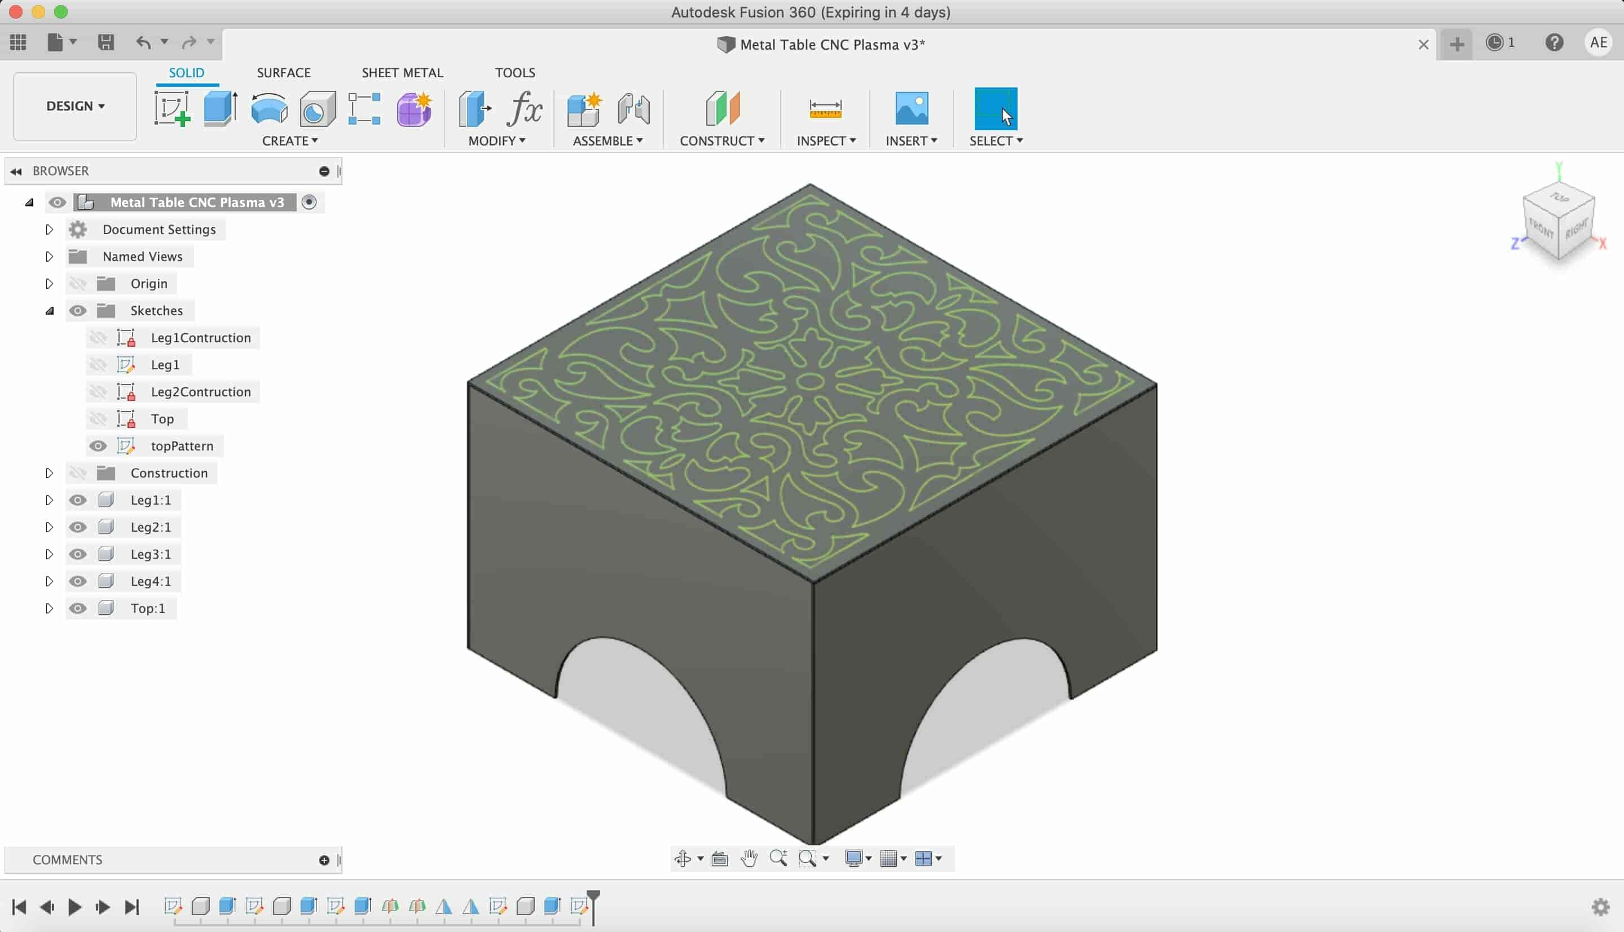Screen dimensions: 1624x932
Task: Click the ViewCube TOP face
Action: point(1560,197)
